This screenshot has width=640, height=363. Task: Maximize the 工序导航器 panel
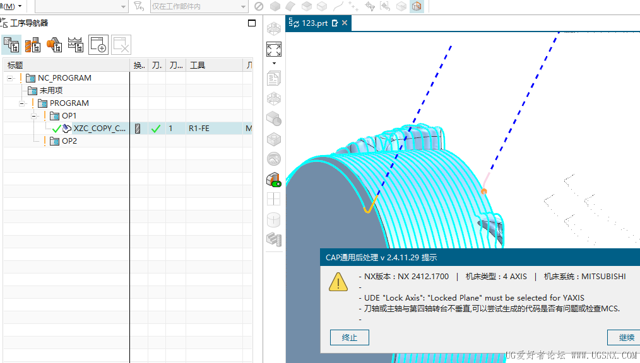[252, 23]
